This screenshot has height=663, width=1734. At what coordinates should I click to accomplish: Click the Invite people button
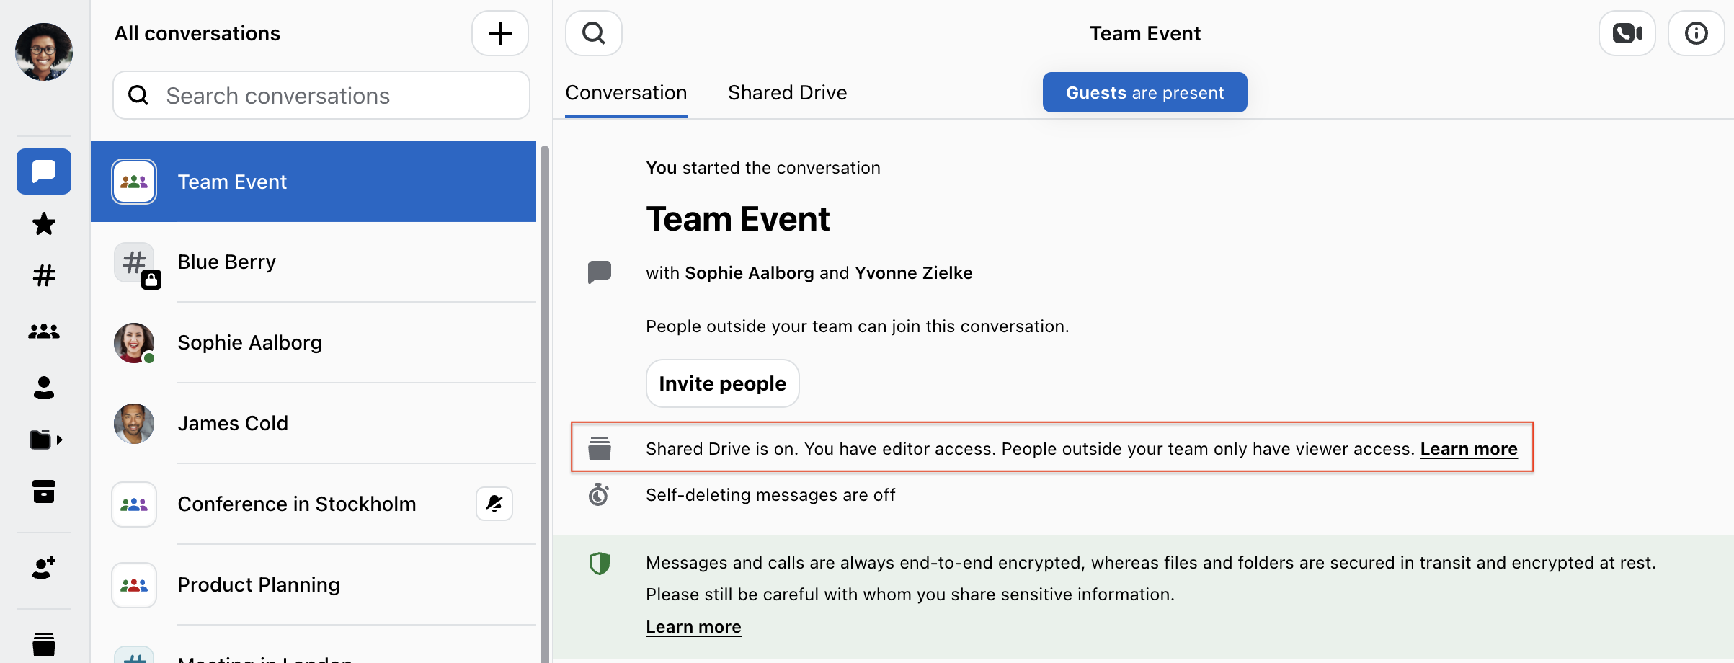click(x=723, y=383)
